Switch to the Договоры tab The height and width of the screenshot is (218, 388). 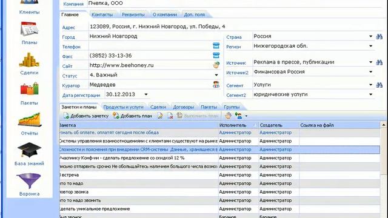click(183, 107)
